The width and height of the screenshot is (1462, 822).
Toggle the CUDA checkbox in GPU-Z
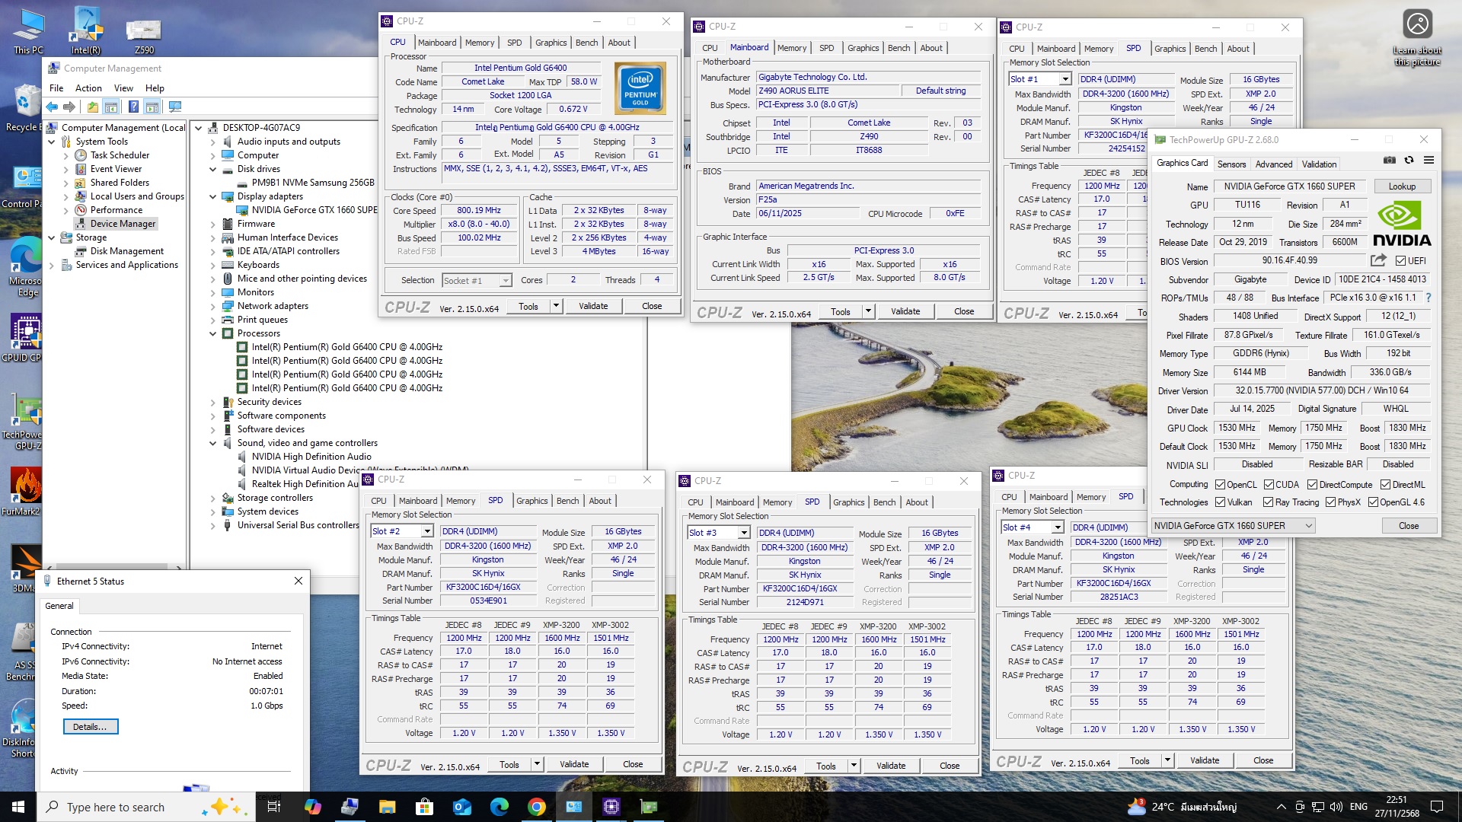coord(1269,485)
